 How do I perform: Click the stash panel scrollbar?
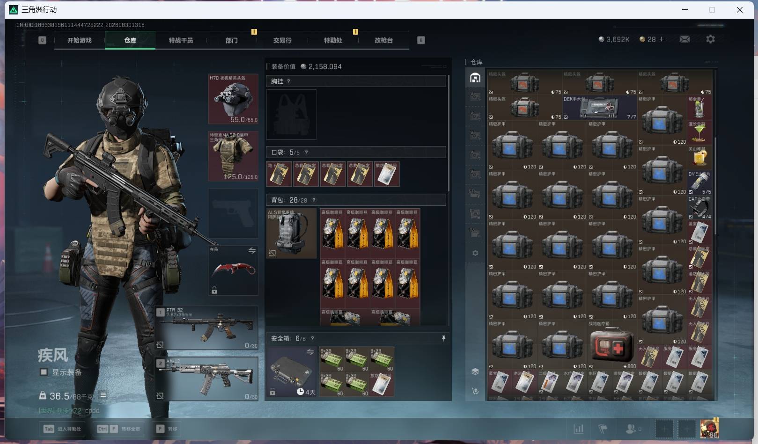pos(715,186)
